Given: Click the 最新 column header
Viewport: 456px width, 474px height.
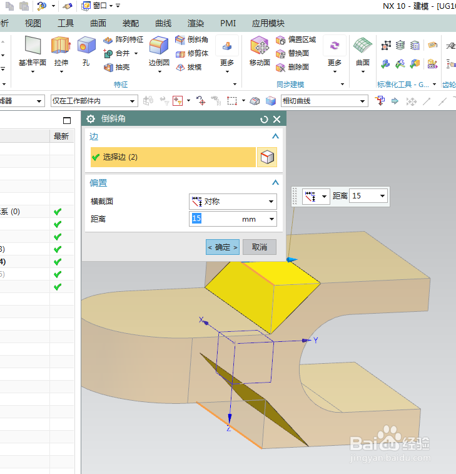Looking at the screenshot, I should pos(61,137).
